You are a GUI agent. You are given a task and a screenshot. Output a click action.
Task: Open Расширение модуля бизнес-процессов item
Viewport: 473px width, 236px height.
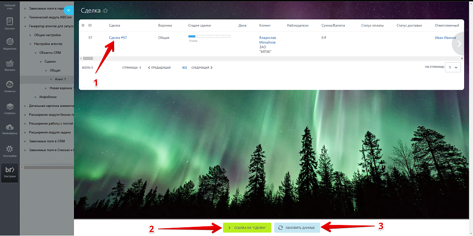(x=51, y=115)
